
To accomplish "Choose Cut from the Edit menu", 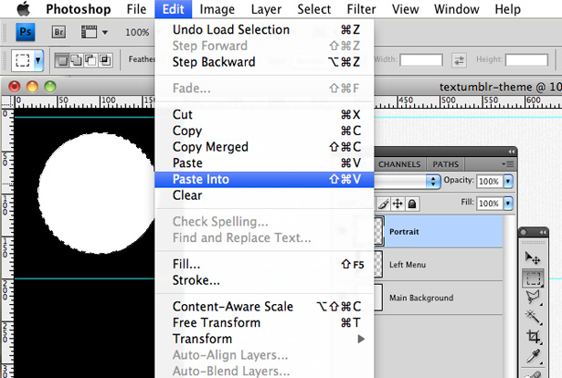I will click(264, 114).
